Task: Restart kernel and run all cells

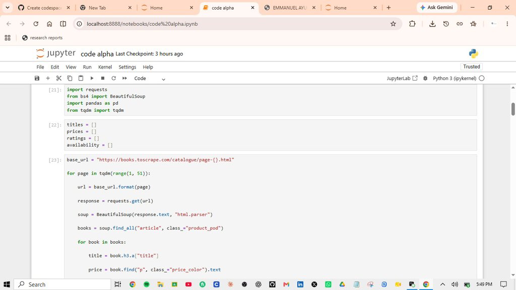Action: pos(124,78)
